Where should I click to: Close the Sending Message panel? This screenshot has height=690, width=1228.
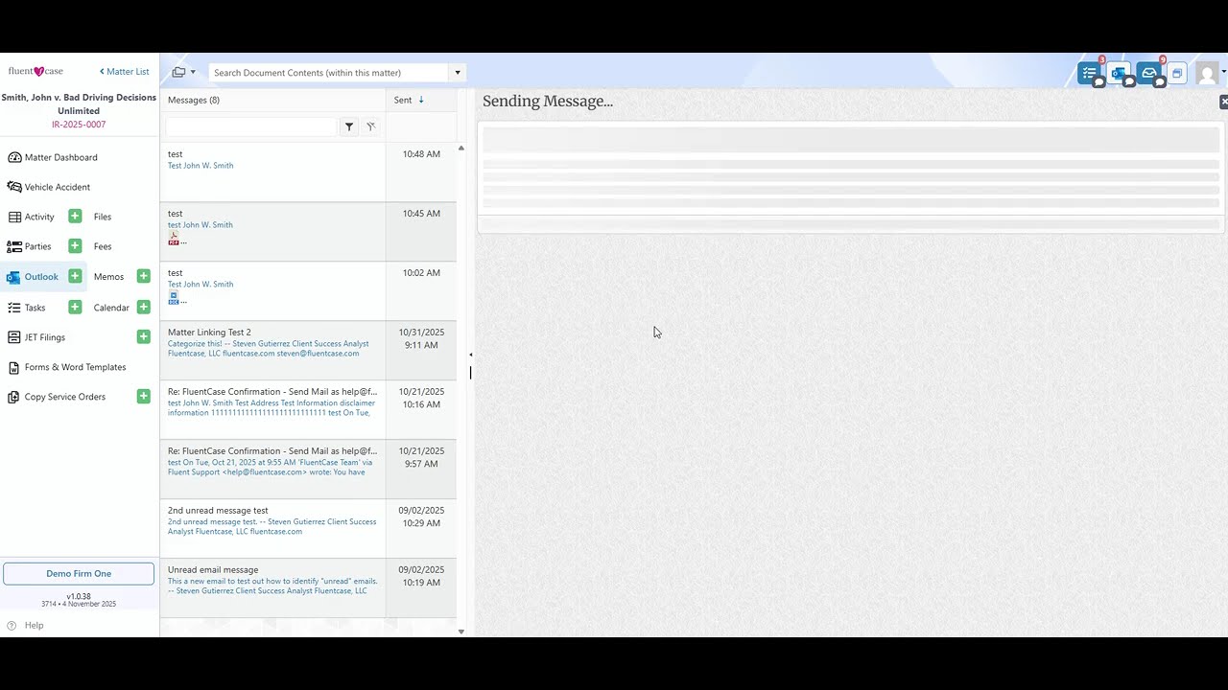point(1223,102)
